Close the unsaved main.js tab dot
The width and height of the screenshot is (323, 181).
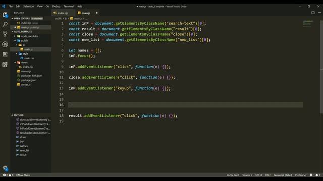click(96, 13)
